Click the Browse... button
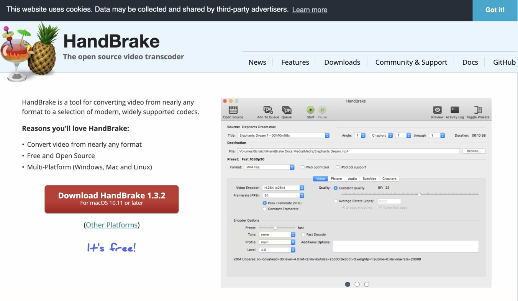The width and height of the screenshot is (518, 301). pyautogui.click(x=474, y=151)
